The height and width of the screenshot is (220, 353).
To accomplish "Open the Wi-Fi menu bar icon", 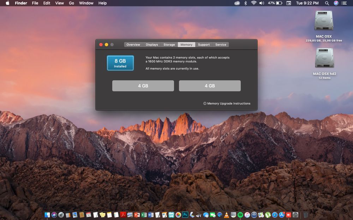I will pos(254,3).
